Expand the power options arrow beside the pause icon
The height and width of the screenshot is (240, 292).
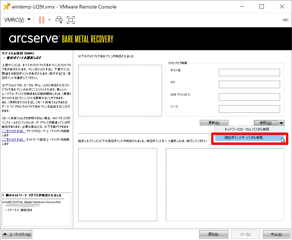pyautogui.click(x=49, y=20)
